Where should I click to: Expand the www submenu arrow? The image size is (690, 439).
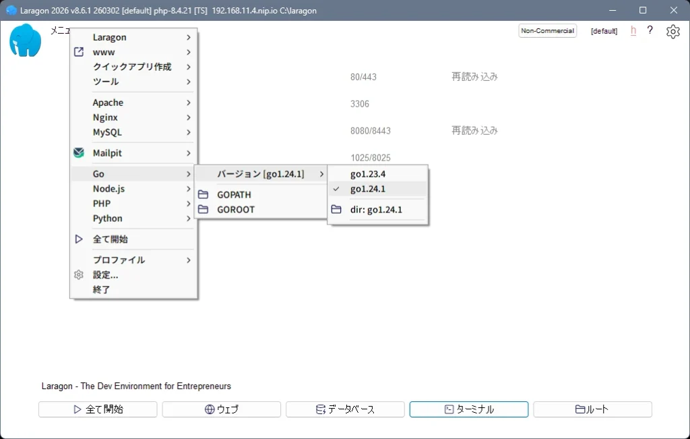point(189,52)
